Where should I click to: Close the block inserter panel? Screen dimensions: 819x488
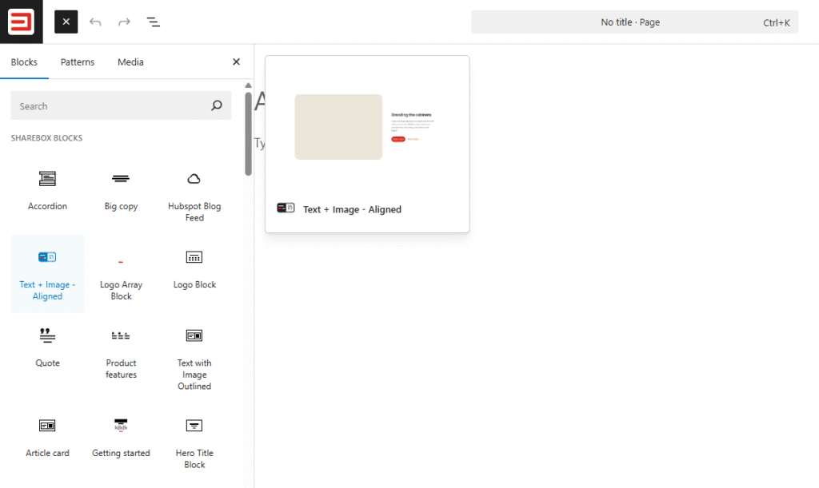pos(236,62)
